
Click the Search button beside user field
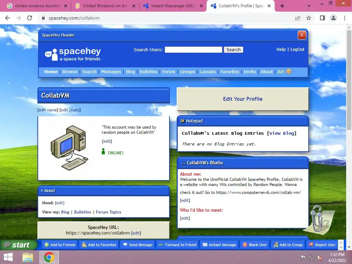point(233,49)
